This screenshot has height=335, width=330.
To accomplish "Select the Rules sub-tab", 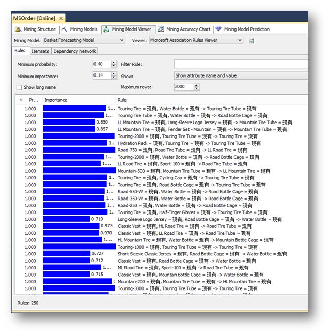I will click(x=20, y=51).
